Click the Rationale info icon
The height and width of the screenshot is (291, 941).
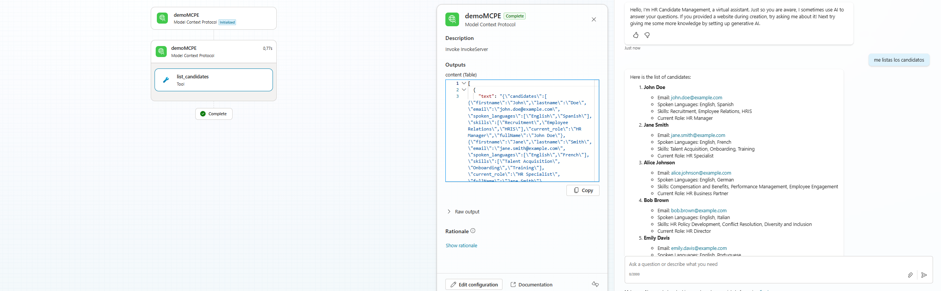[473, 231]
